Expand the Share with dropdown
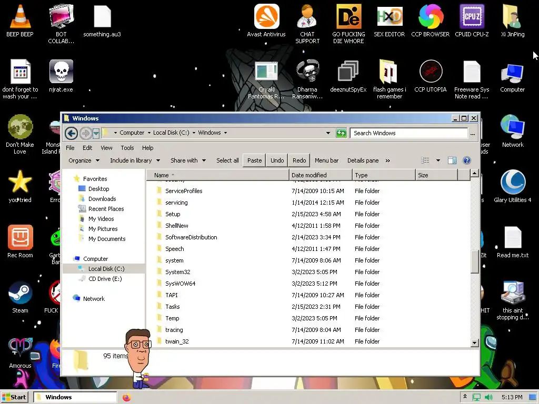Viewport: 539px width, 404px height. (188, 160)
